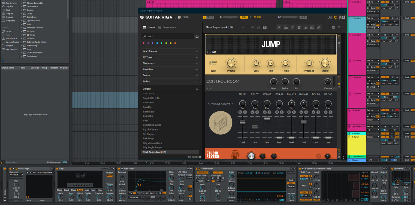The image size is (415, 205).
Task: Delete rack contents with trash icon
Action: tap(333, 27)
